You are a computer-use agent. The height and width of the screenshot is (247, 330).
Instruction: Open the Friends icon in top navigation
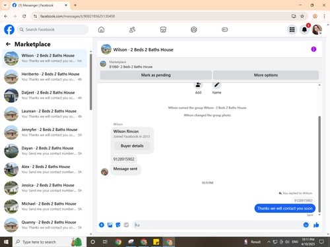click(132, 30)
